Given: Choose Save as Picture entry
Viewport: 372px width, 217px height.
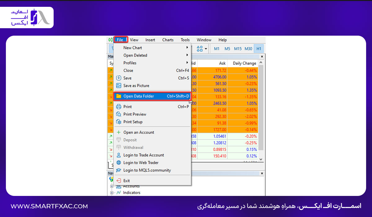Looking at the screenshot, I should (x=152, y=86).
